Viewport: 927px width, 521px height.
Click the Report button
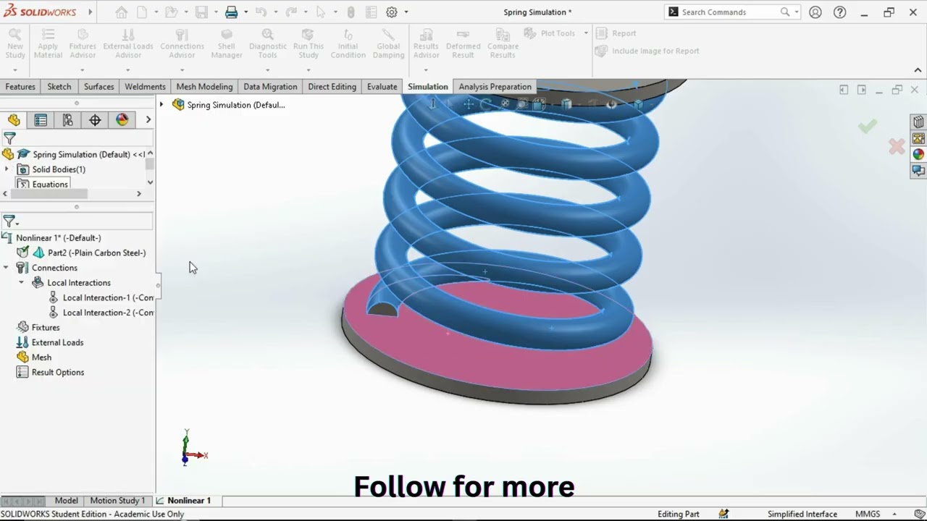(x=616, y=33)
